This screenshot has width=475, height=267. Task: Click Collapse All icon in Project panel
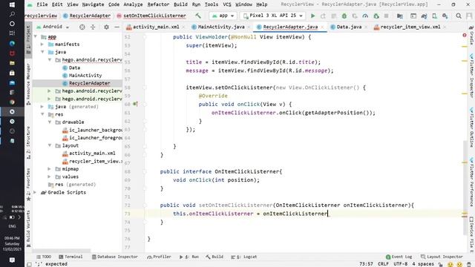pos(93,27)
